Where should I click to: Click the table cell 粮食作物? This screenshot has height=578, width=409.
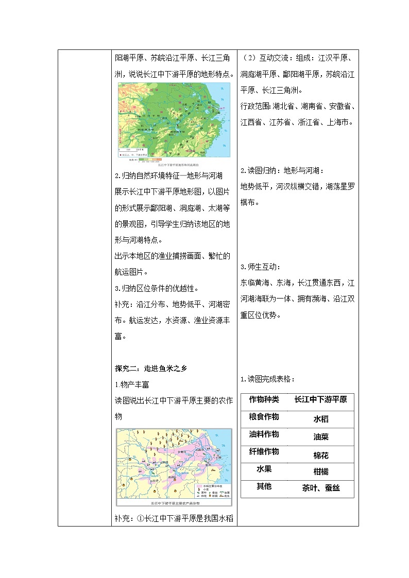click(264, 416)
